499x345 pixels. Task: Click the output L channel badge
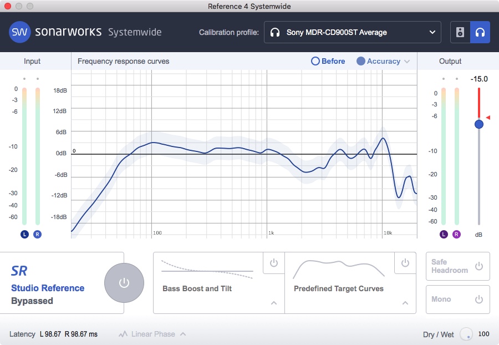pos(444,234)
